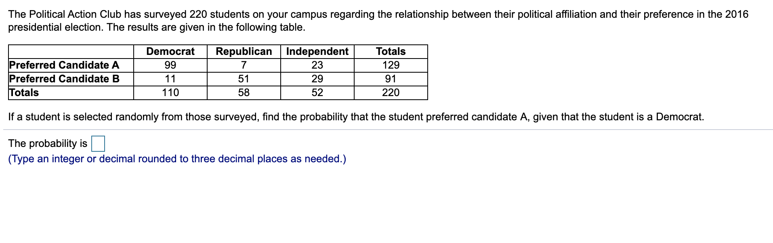This screenshot has height=243, width=773.
Task: Click the Democrat column header
Action: [170, 52]
